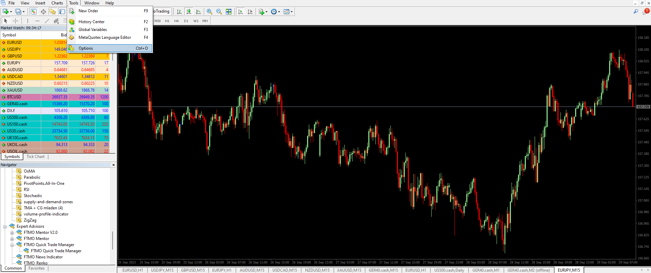Click the Zoom In magnifier icon
The image size is (651, 273).
pos(210,12)
